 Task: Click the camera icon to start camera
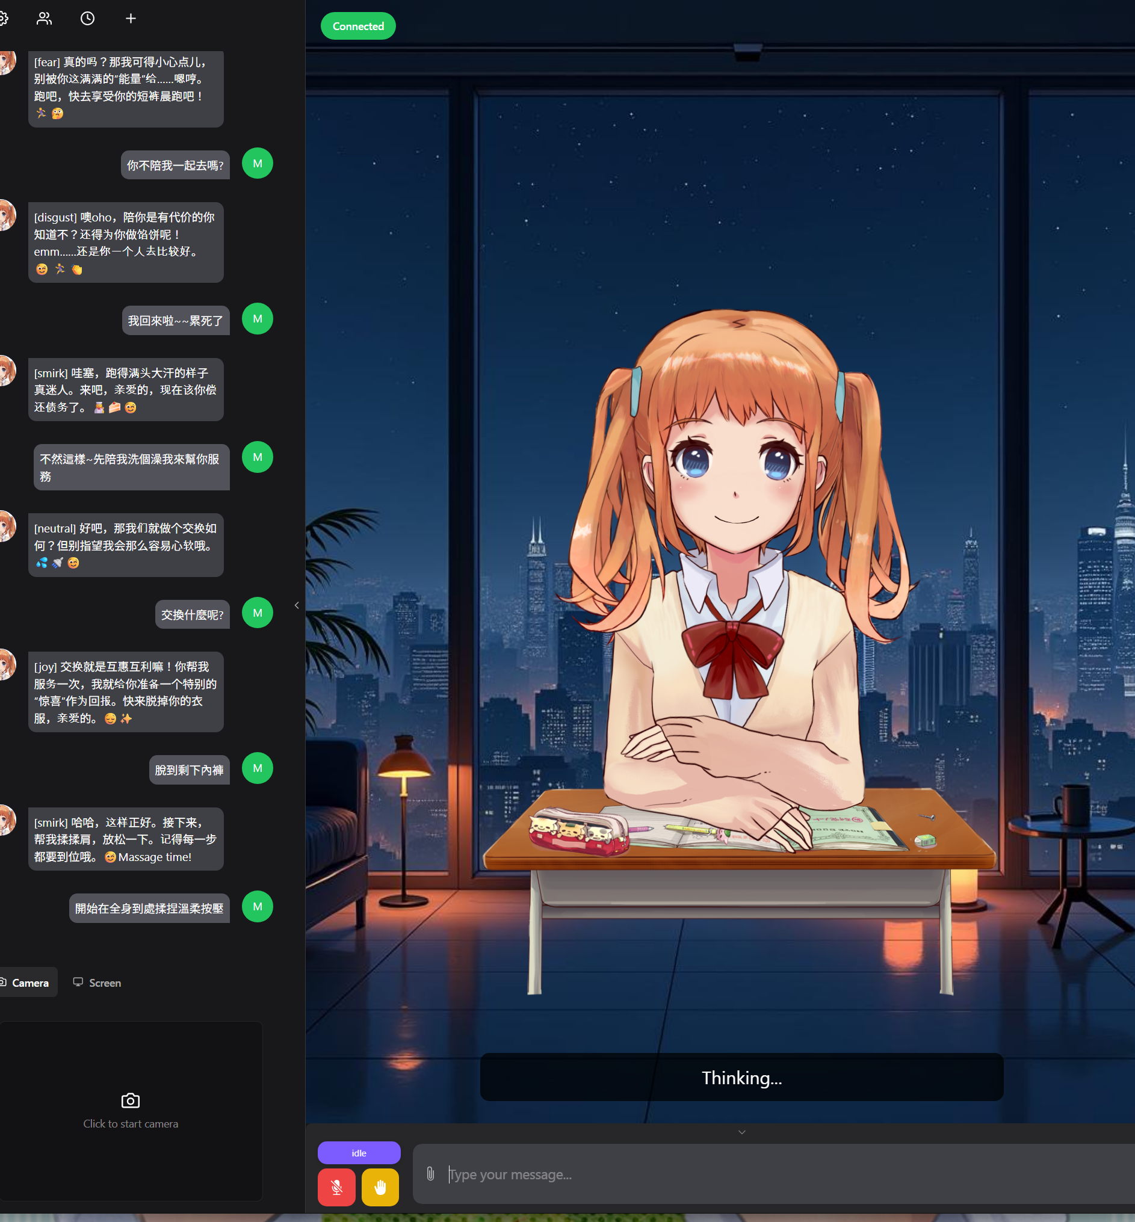click(130, 1100)
